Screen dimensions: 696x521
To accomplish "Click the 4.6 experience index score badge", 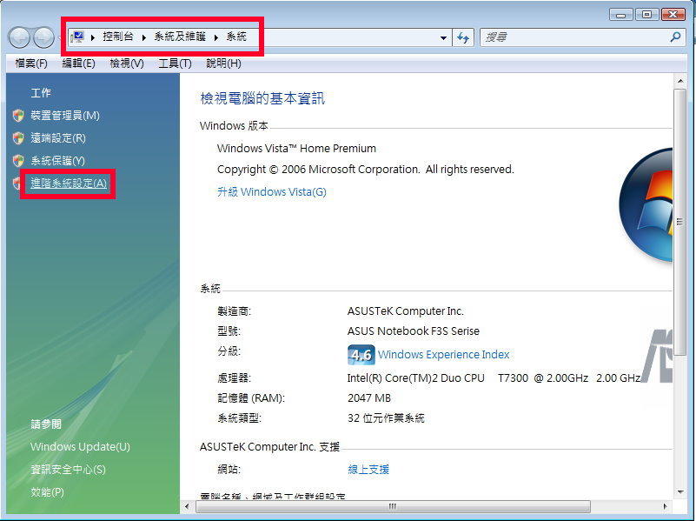I will [x=361, y=355].
